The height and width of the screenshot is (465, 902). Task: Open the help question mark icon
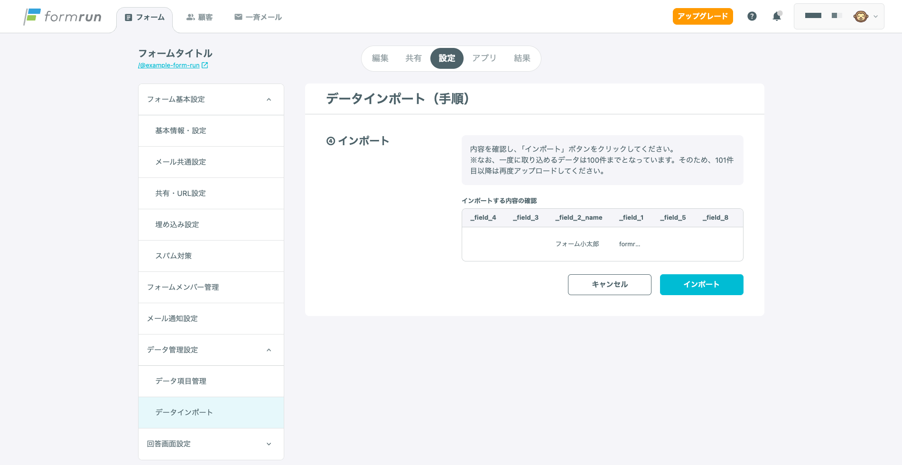[752, 16]
